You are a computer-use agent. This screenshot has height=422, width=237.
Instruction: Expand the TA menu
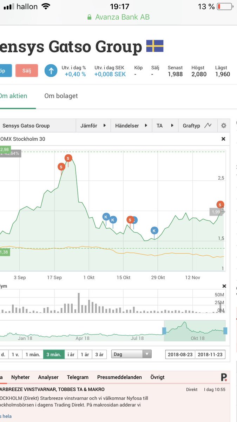tap(165, 126)
